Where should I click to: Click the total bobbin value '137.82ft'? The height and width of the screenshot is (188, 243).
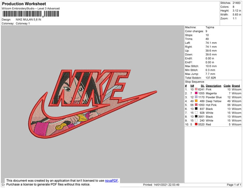click(211, 78)
